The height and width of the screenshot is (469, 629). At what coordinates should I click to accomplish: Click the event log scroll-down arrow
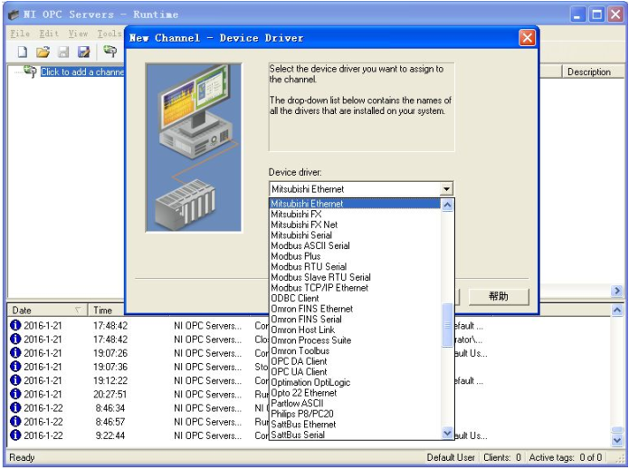click(617, 440)
